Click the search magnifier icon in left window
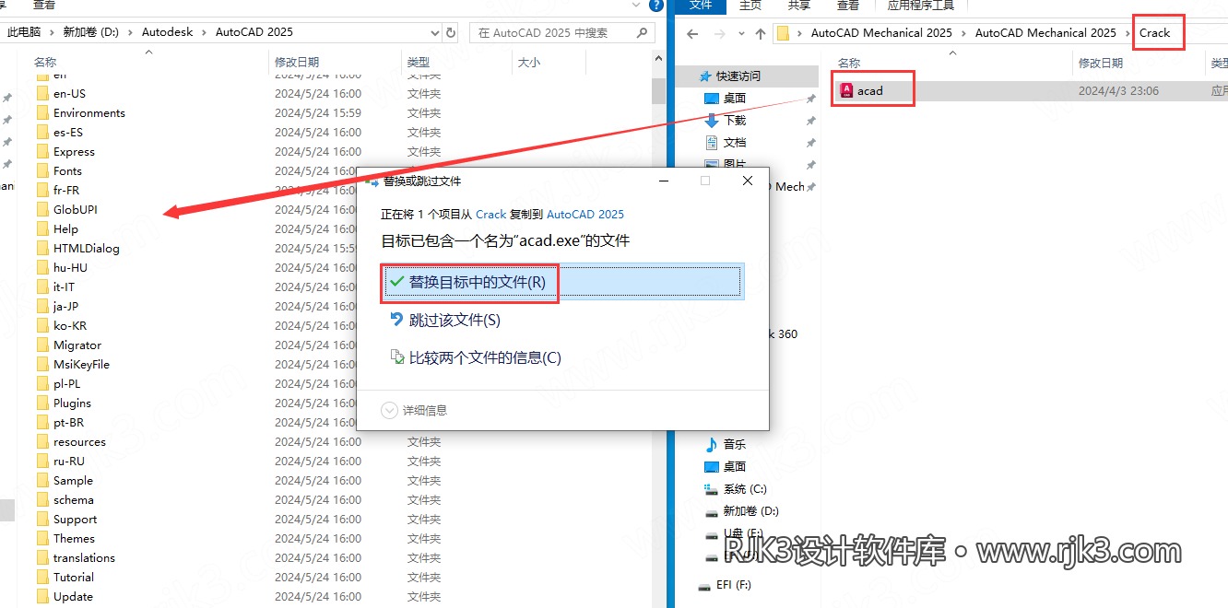This screenshot has height=608, width=1228. [642, 32]
